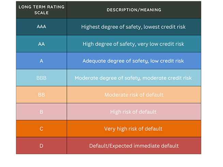
Task: Select the DESCRIPTION/MEANING column header
Action: 134,10
